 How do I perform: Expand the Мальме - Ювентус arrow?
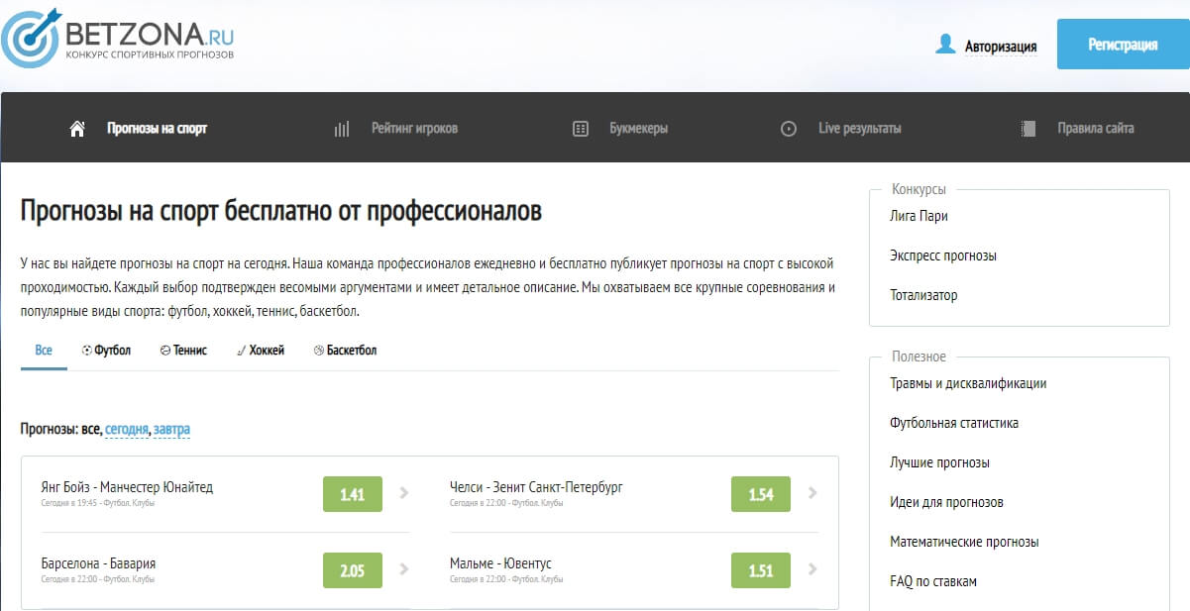pyautogui.click(x=812, y=569)
